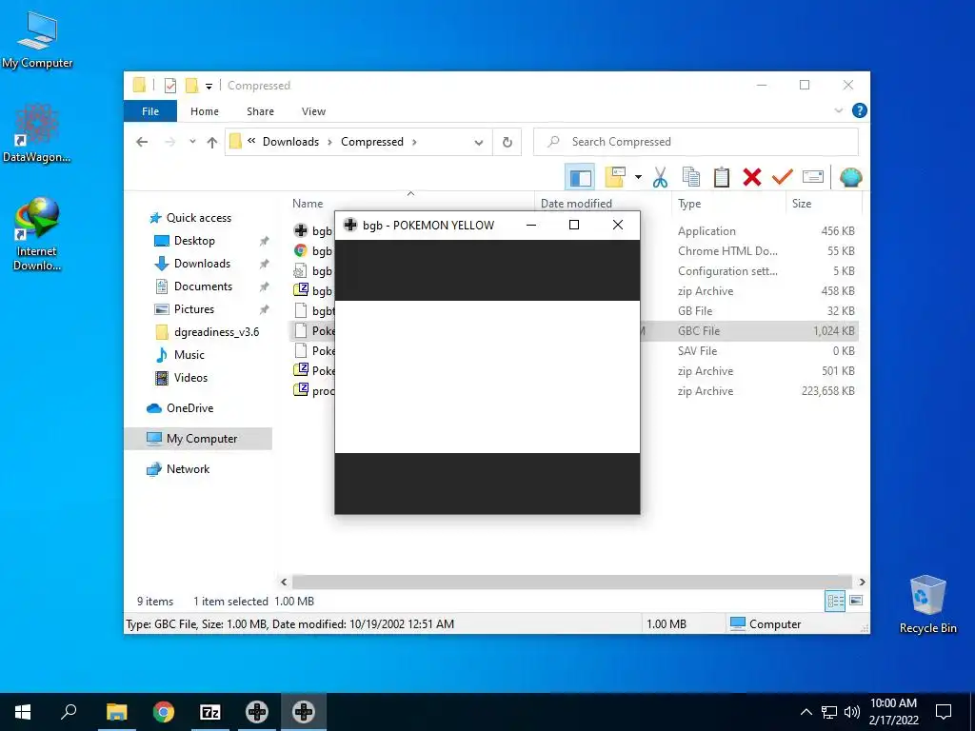Screen dimensions: 975x731
Task: Click the white bgb POKEMON YELLOW game screen
Action: tap(487, 377)
